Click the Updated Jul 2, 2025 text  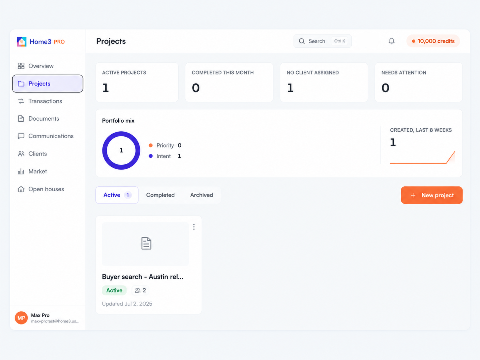click(x=127, y=304)
